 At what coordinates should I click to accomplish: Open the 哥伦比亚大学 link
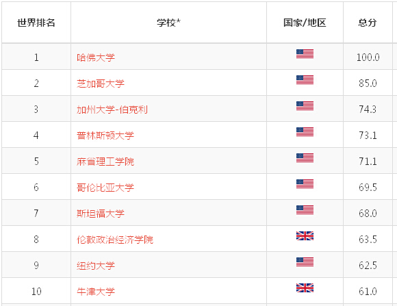tap(105, 188)
